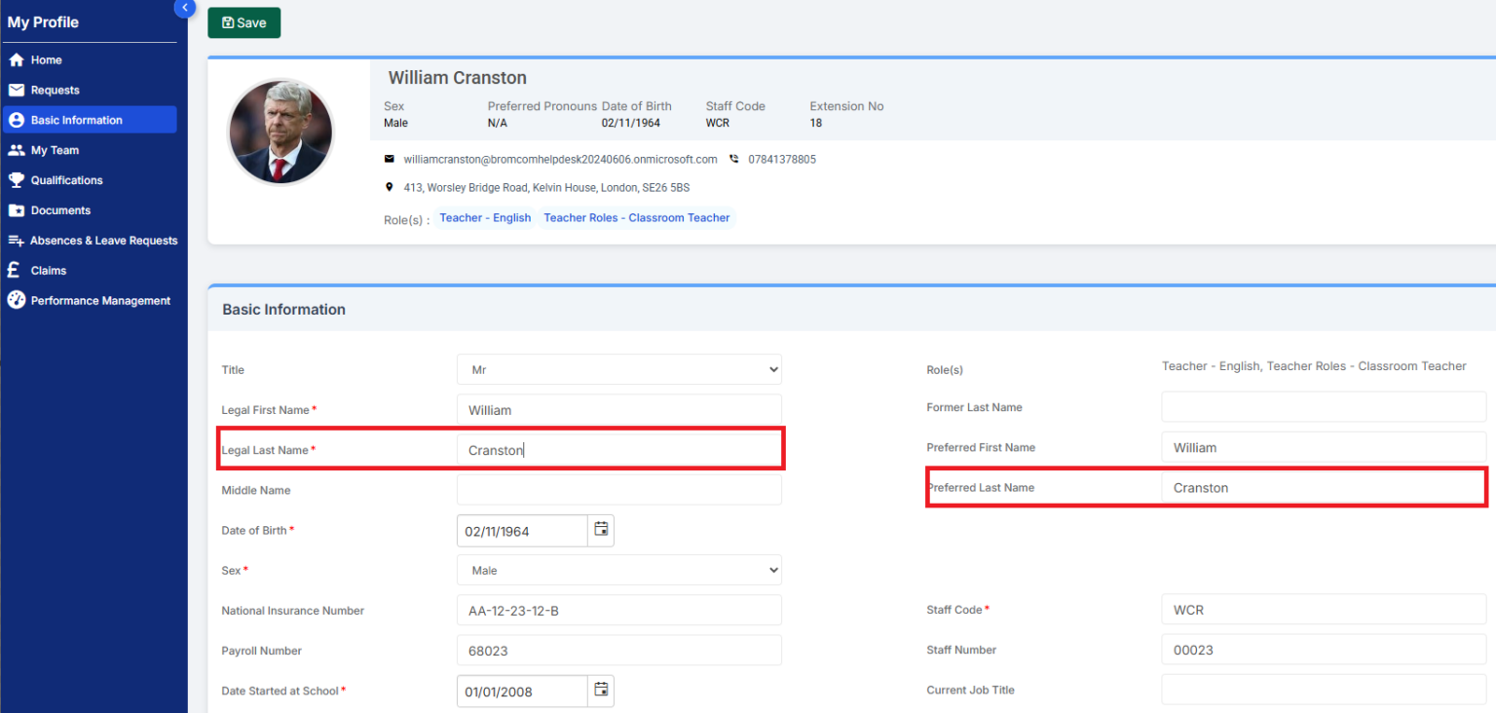1496x713 pixels.
Task: Open Performance Management via its gauge icon
Action: click(18, 300)
